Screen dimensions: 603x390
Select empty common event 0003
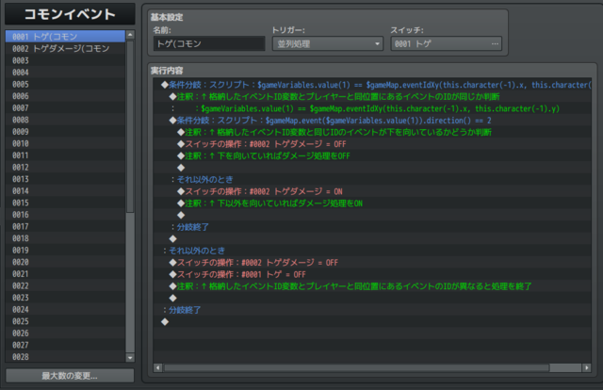(65, 60)
